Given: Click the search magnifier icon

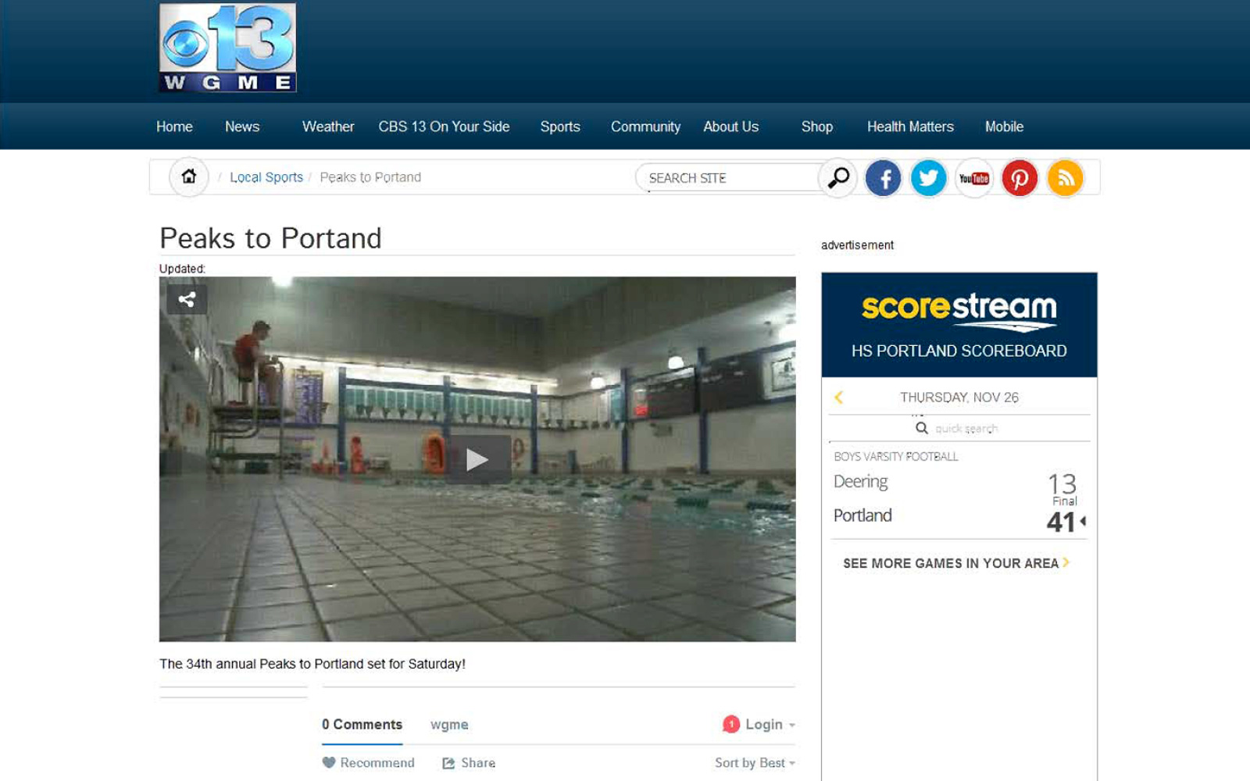Looking at the screenshot, I should pyautogui.click(x=837, y=178).
